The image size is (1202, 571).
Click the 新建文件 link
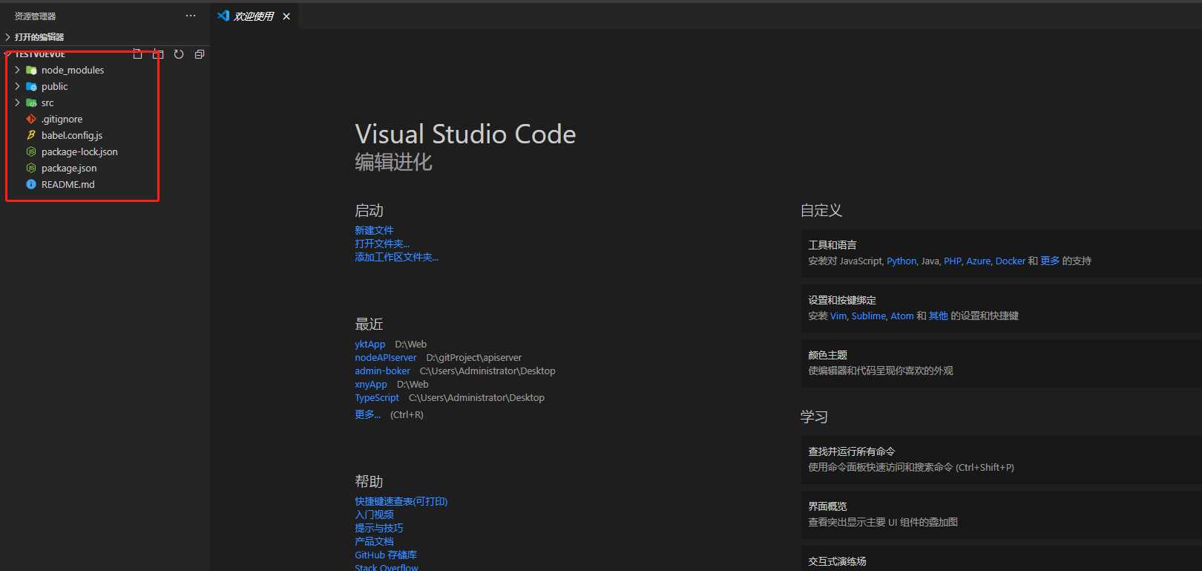[x=374, y=231]
